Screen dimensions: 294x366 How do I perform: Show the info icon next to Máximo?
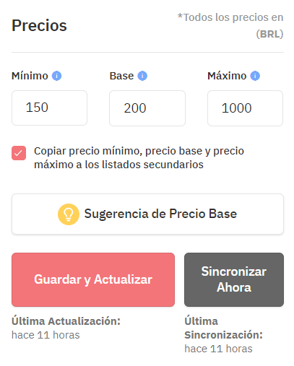pos(255,76)
